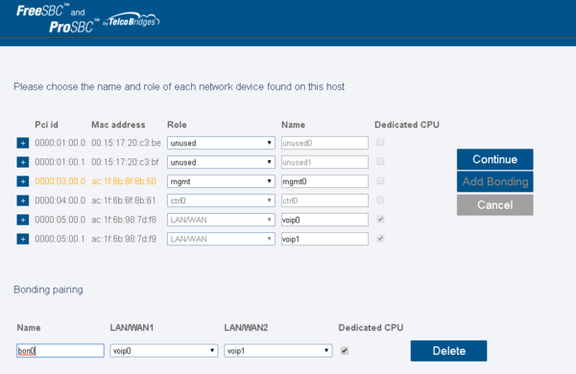The width and height of the screenshot is (576, 374).
Task: Click Mac address ac:1f:6b:98:7d:f8
Action: 124,220
